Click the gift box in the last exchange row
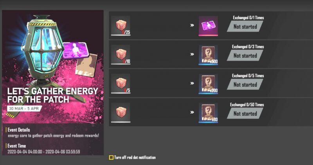The height and width of the screenshot is (165, 313). point(121,113)
